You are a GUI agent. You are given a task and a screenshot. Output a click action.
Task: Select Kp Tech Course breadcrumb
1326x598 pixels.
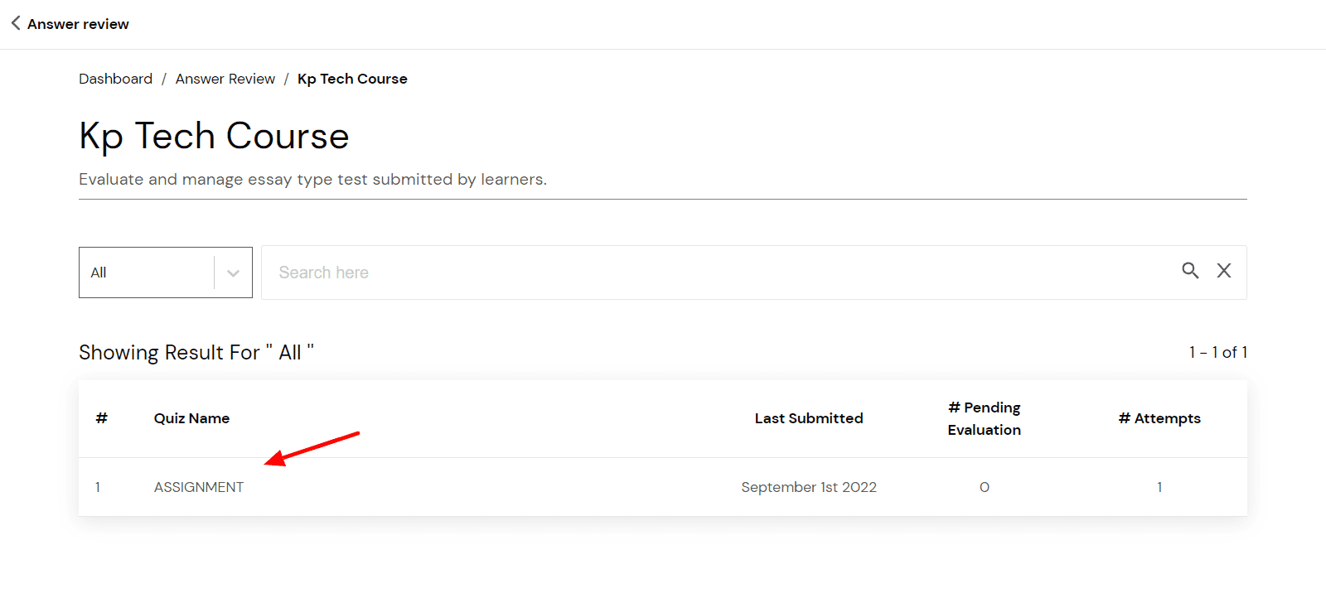(x=352, y=79)
